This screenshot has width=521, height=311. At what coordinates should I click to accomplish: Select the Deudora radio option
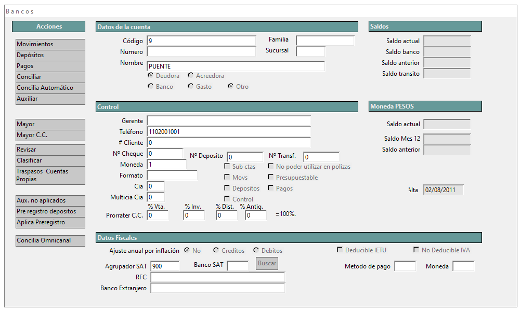click(151, 76)
